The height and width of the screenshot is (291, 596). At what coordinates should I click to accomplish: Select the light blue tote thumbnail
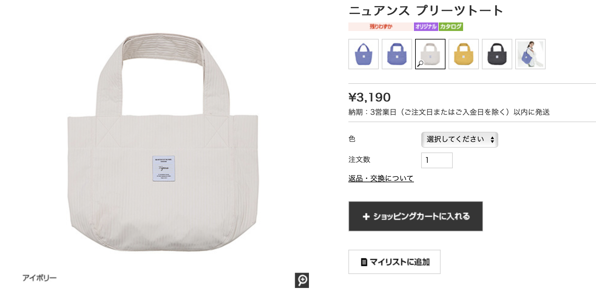click(363, 54)
